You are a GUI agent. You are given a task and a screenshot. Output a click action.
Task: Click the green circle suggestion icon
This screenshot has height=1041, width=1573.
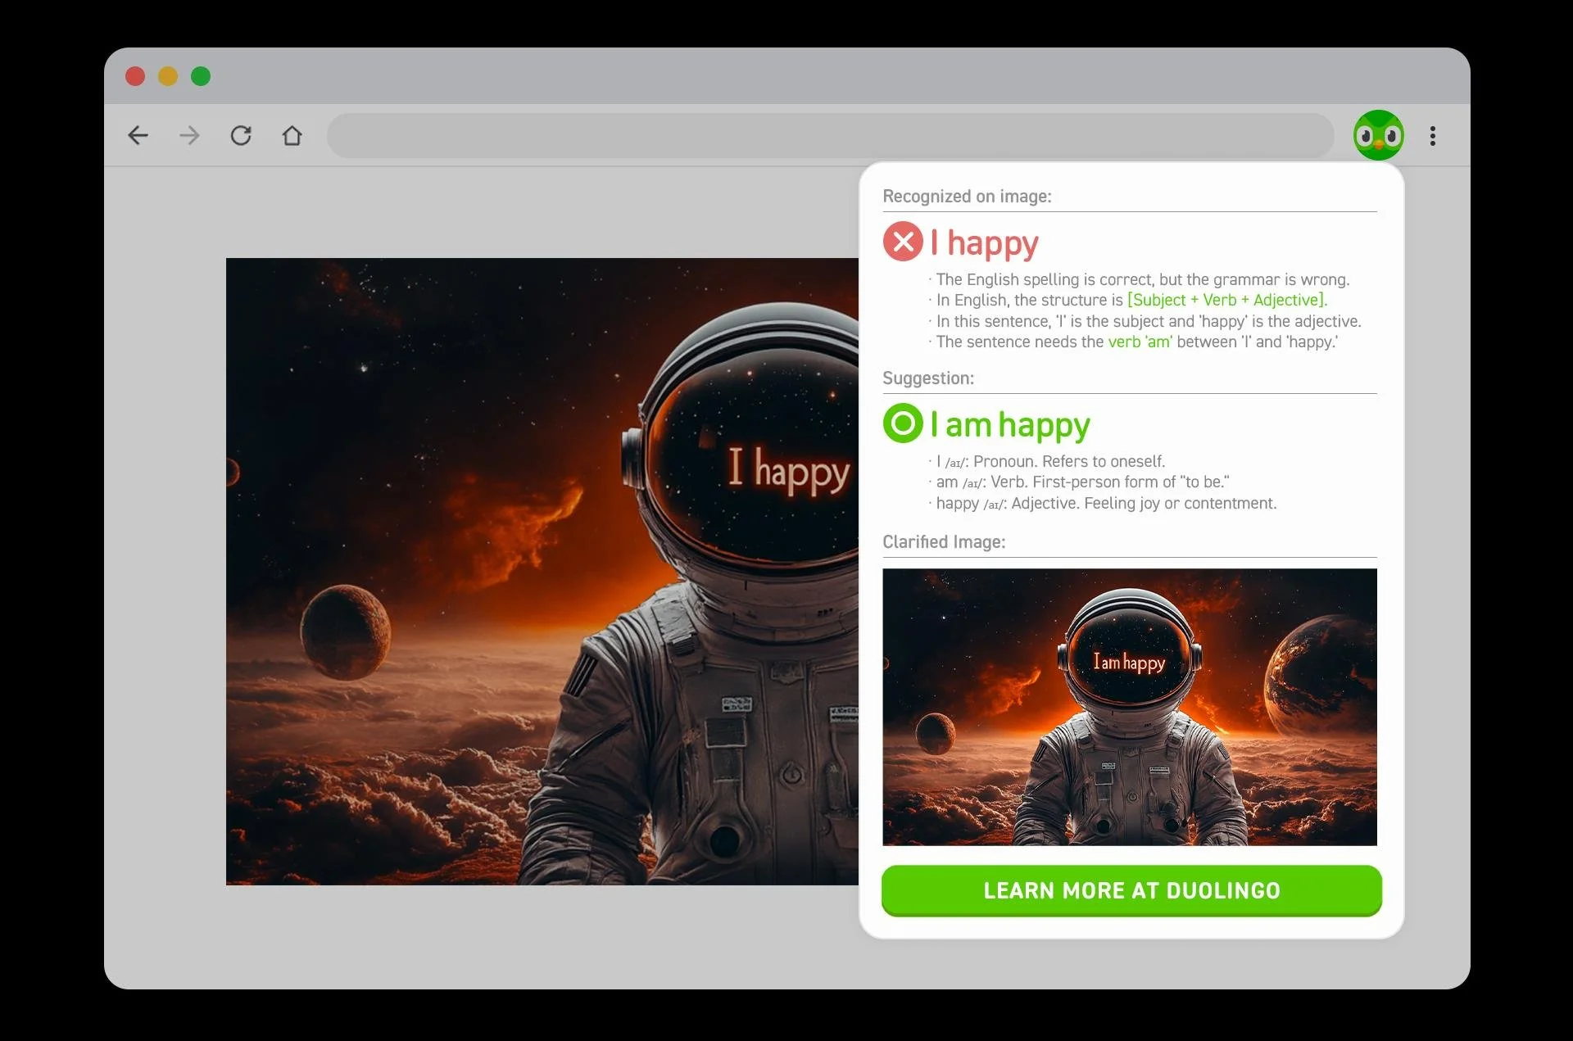(903, 423)
